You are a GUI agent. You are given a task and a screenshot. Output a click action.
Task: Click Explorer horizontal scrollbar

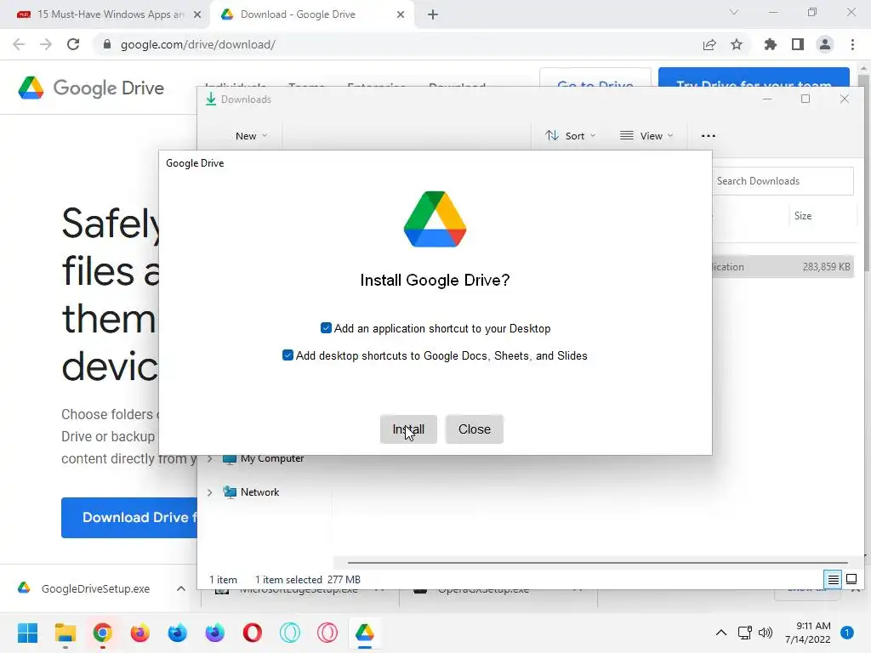597,563
